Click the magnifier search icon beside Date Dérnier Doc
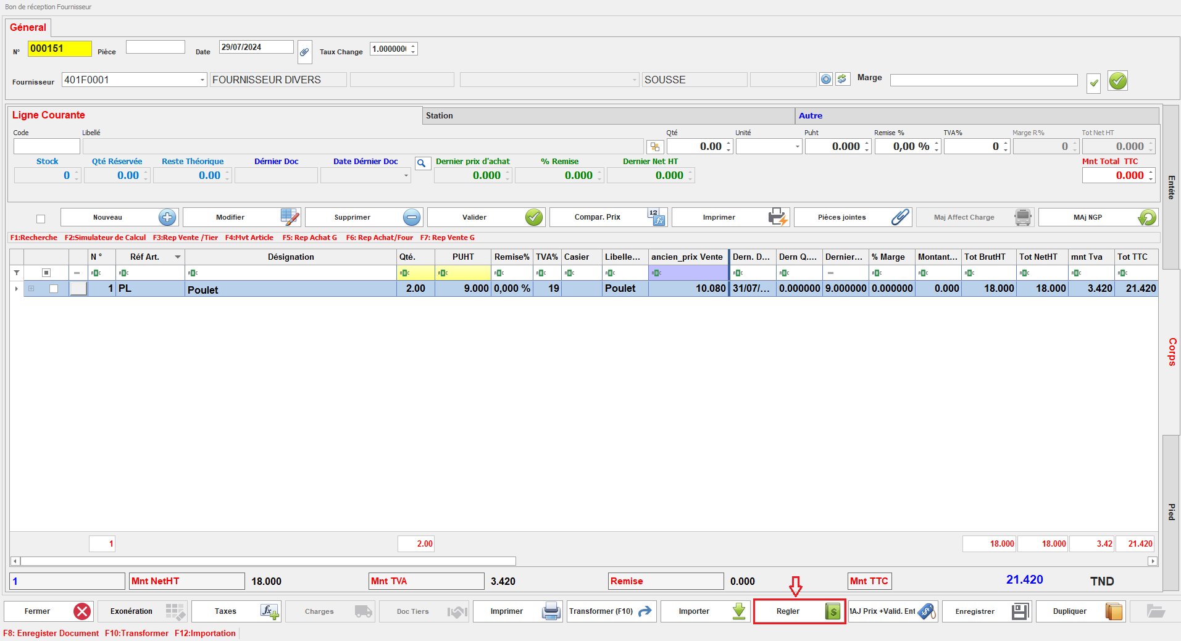 (422, 163)
